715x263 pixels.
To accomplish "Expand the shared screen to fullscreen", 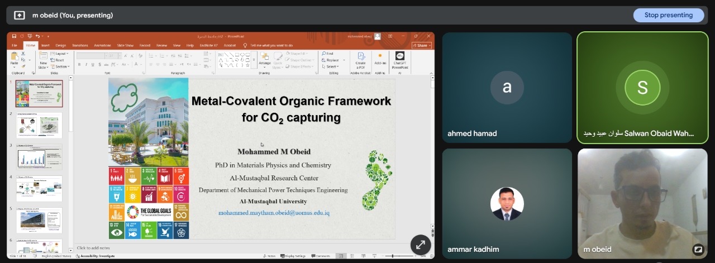I will click(x=421, y=245).
